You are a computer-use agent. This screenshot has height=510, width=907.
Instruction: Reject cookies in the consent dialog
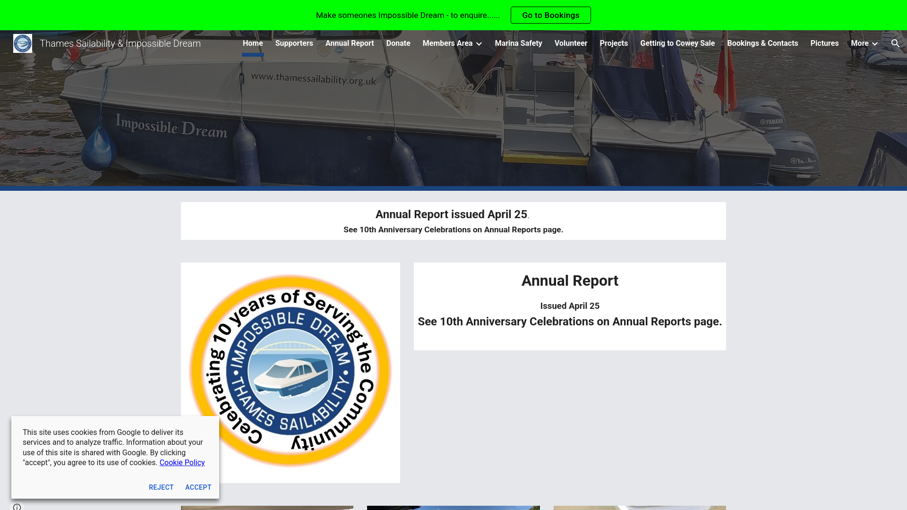(161, 487)
